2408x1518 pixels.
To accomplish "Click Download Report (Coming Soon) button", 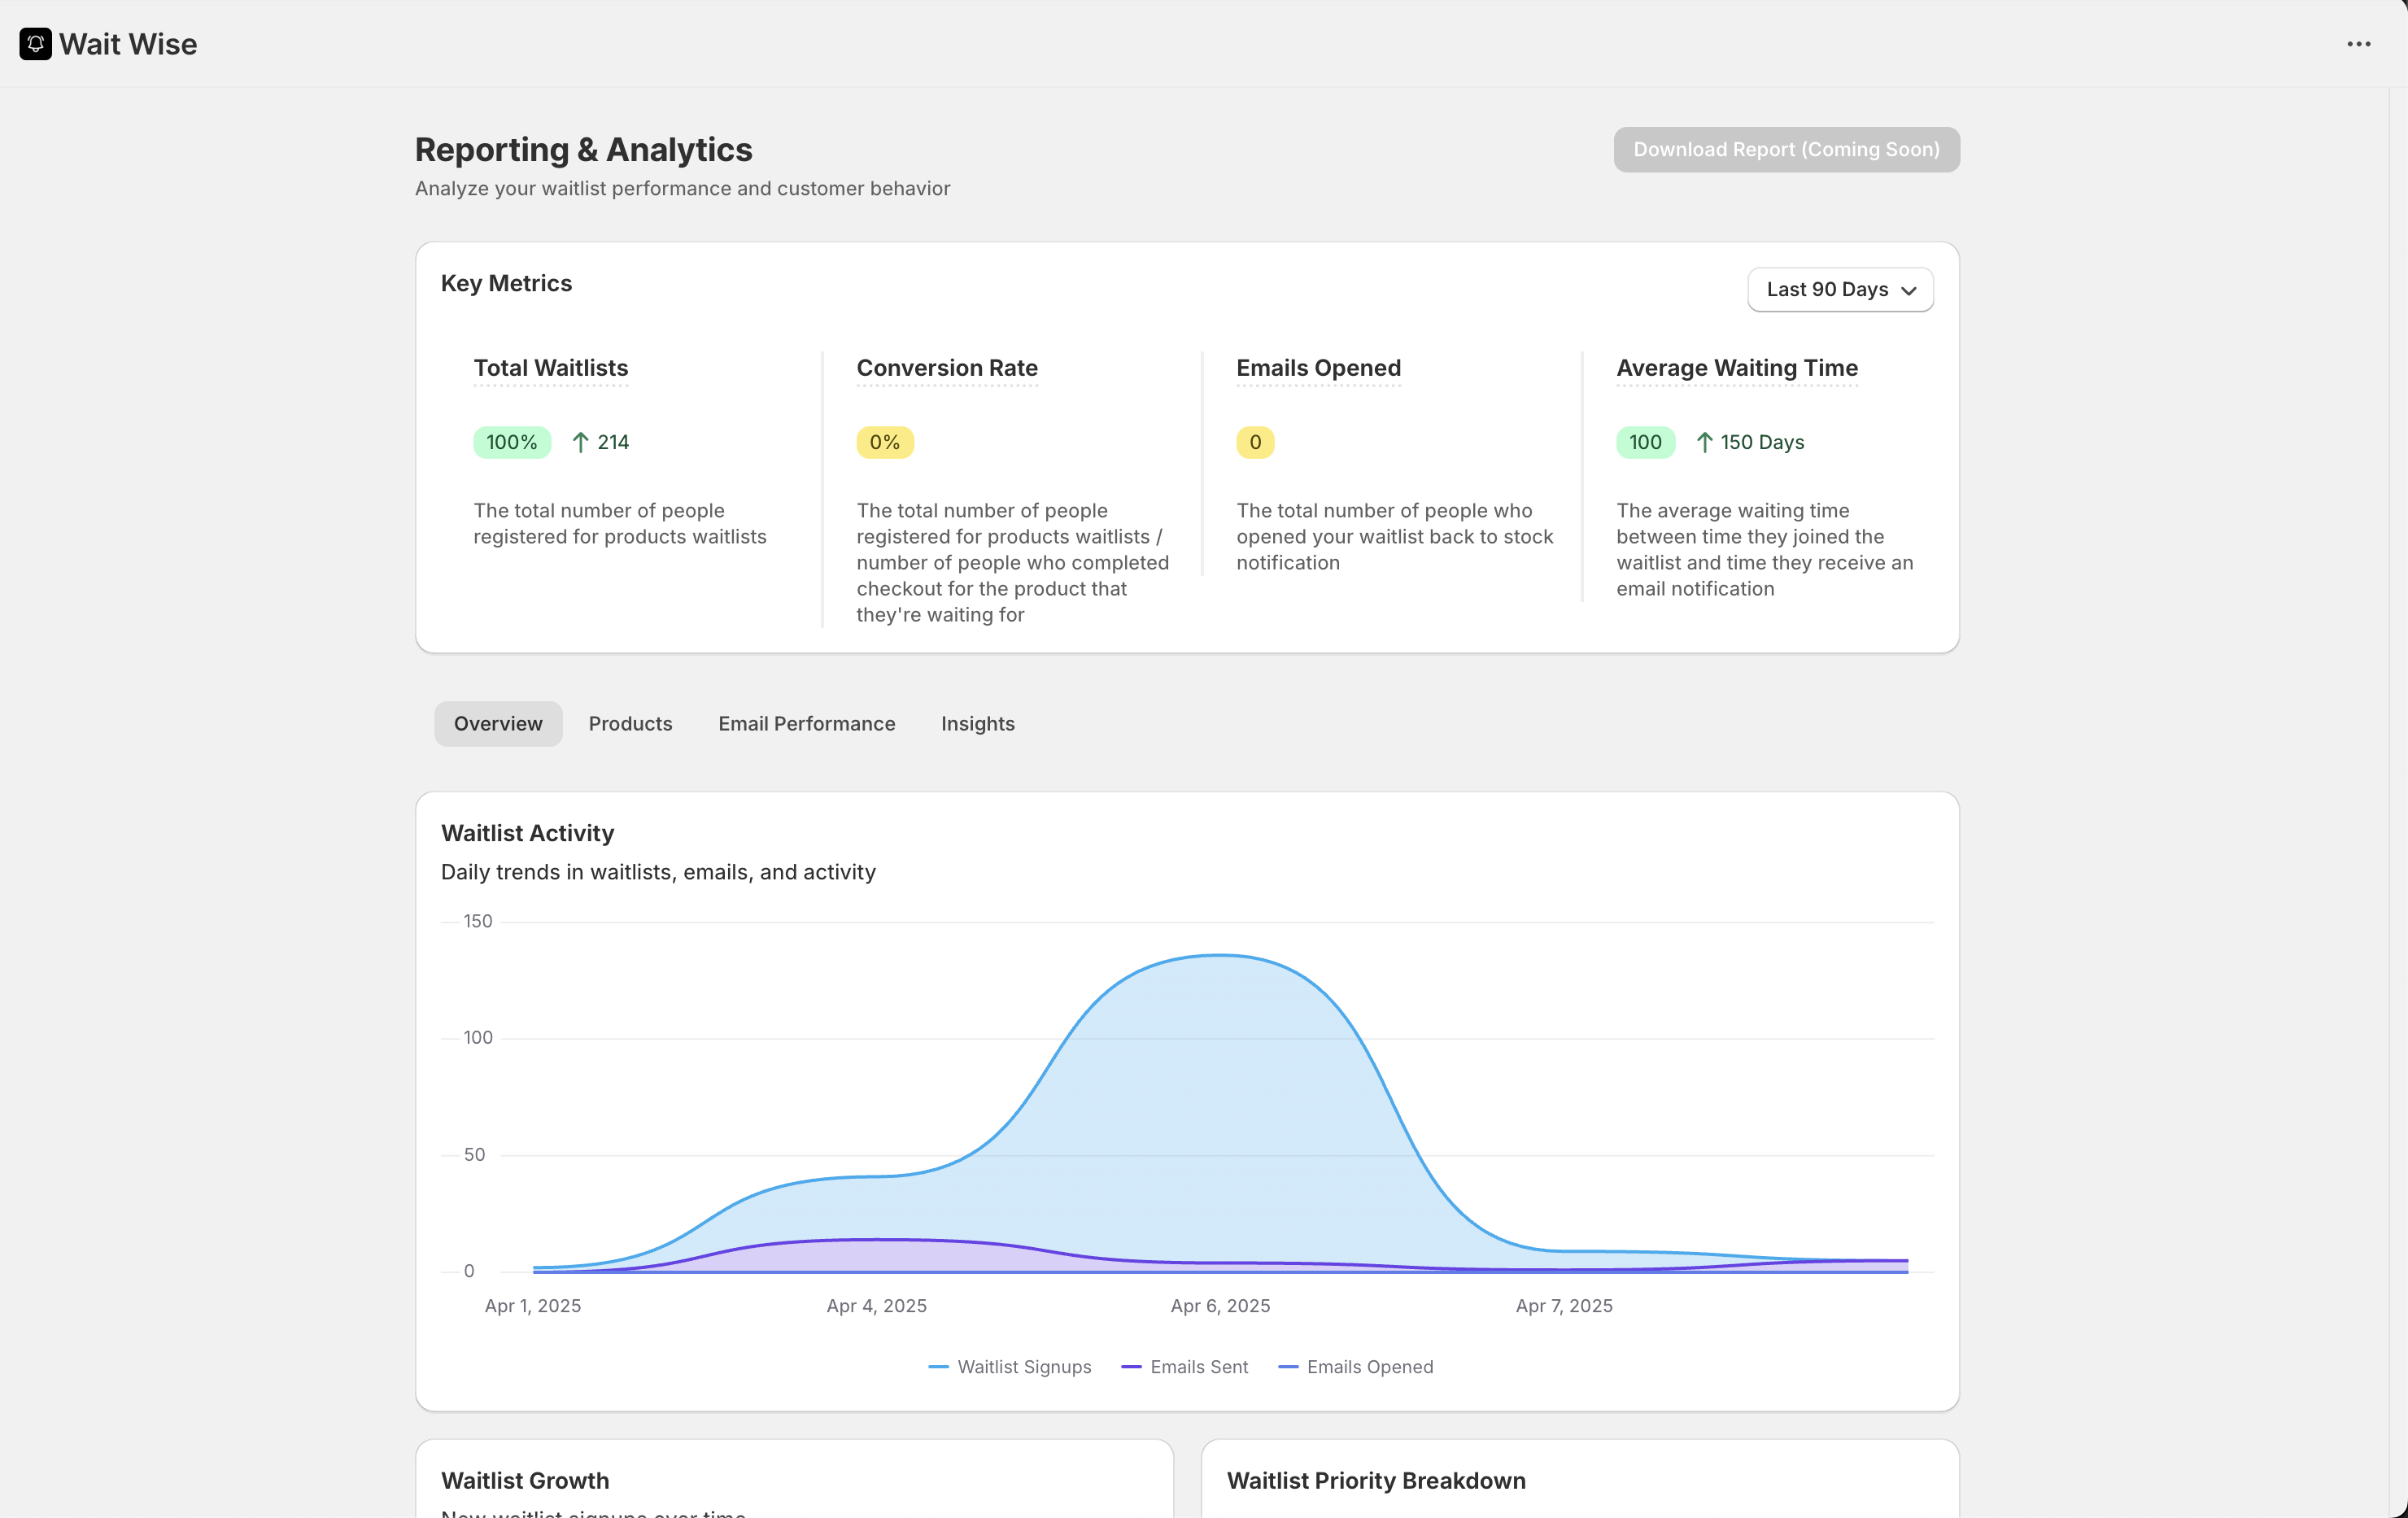I will pyautogui.click(x=1786, y=150).
